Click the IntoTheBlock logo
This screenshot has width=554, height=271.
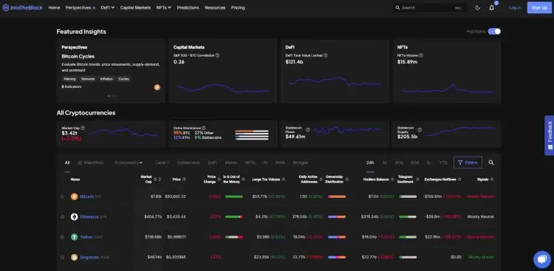click(x=22, y=7)
